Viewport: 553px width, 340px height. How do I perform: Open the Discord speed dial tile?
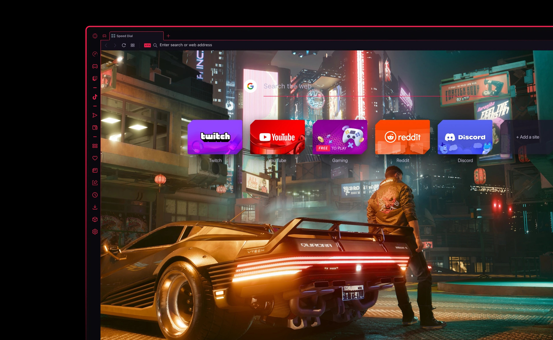click(x=465, y=137)
